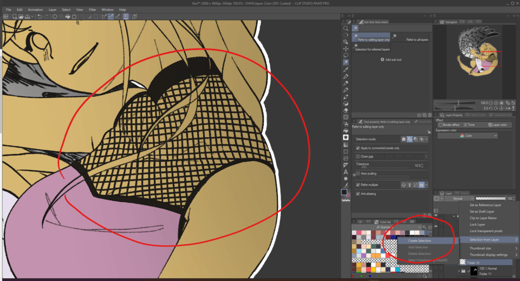The width and height of the screenshot is (520, 281).
Task: Click the help support icon in toolbar
Action: (x=135, y=16)
